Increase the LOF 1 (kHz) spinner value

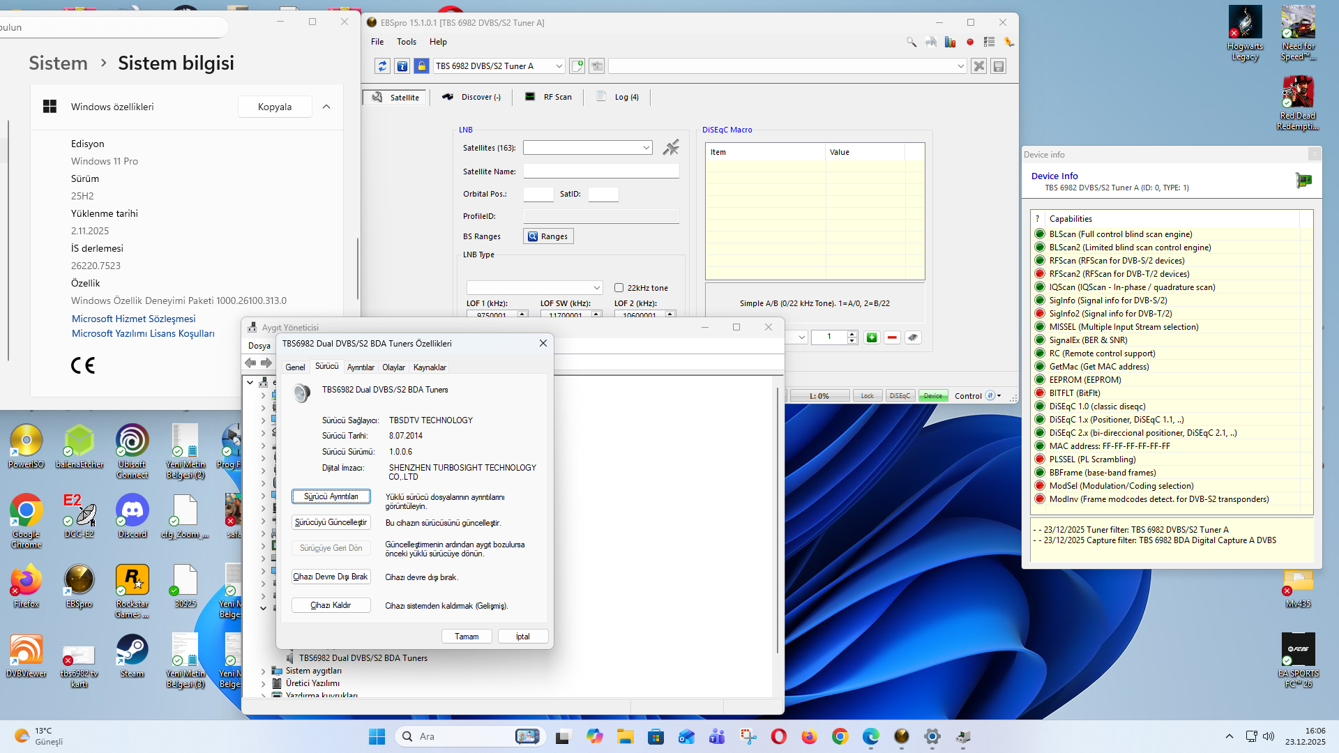[522, 314]
